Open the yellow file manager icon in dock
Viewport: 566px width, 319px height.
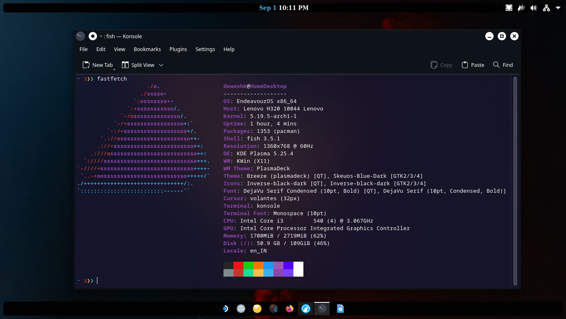click(257, 309)
